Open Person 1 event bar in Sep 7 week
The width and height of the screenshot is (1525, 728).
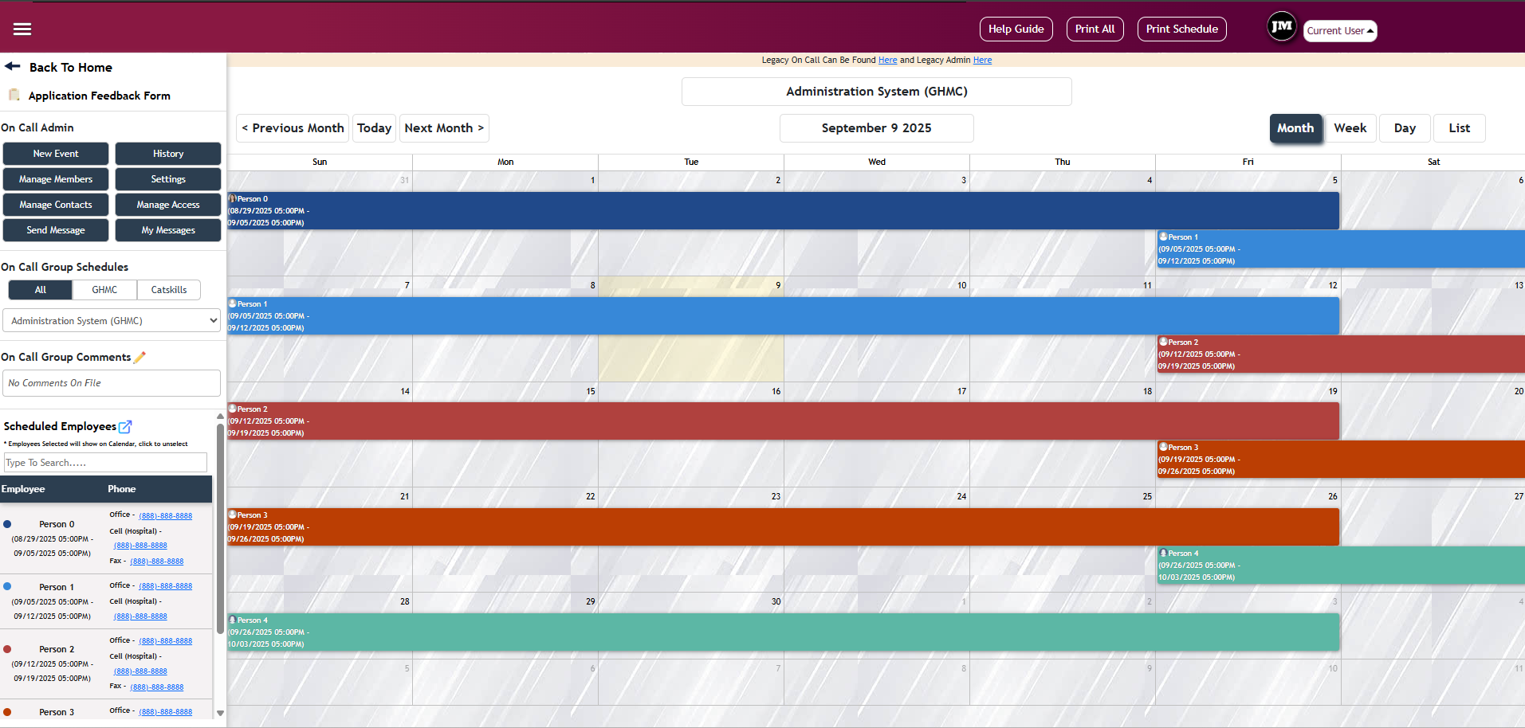(783, 316)
